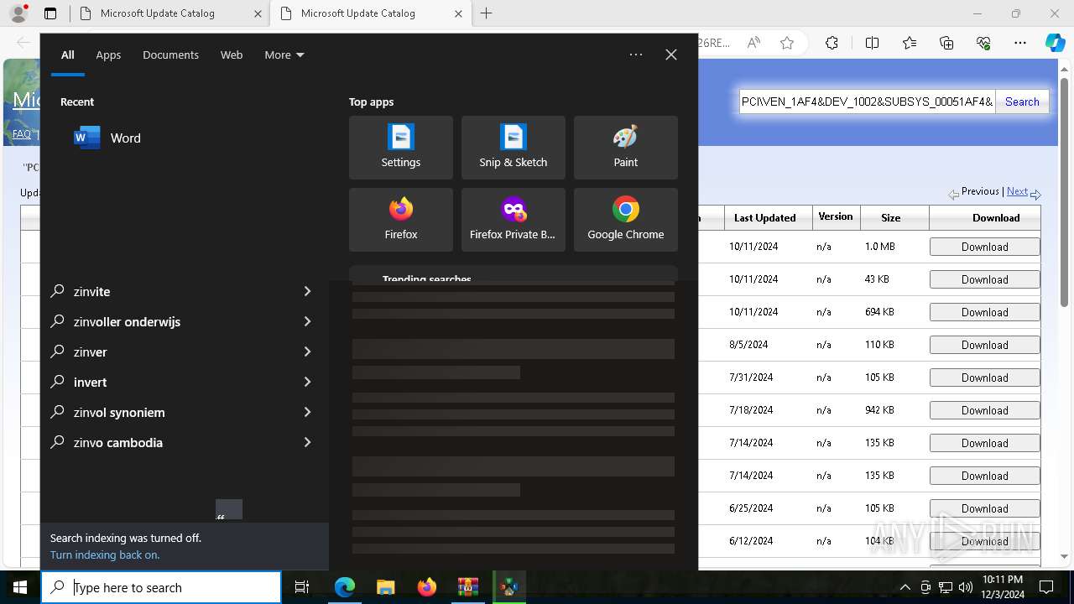1074x604 pixels.
Task: Open Firefox Private Browsing tile
Action: click(x=514, y=220)
